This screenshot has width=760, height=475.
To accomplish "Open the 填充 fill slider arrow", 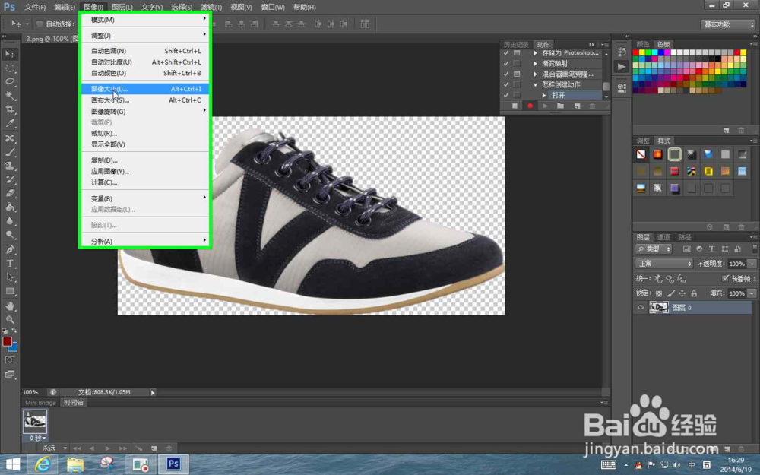I will tap(752, 293).
